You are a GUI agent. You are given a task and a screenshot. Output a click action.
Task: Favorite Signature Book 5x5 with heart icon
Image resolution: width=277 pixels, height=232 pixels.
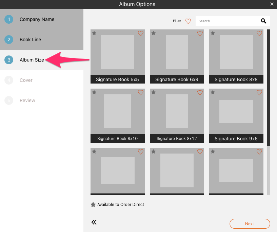click(141, 33)
